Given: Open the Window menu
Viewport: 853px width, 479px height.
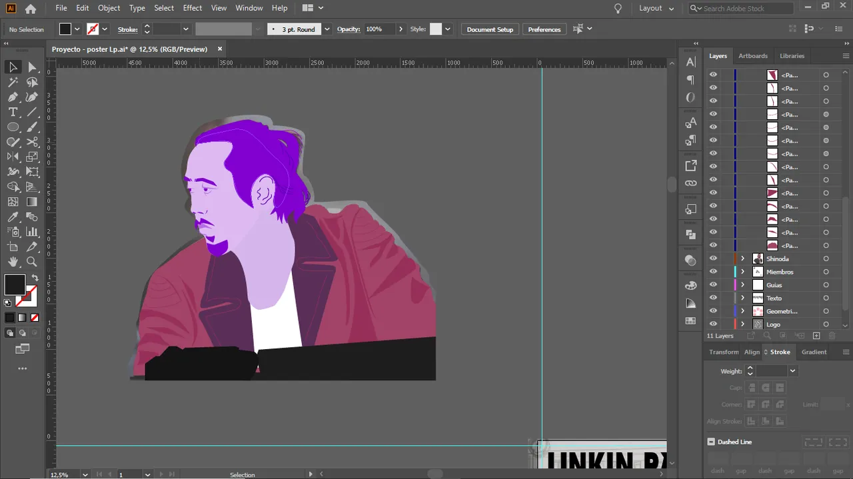Looking at the screenshot, I should click(249, 8).
